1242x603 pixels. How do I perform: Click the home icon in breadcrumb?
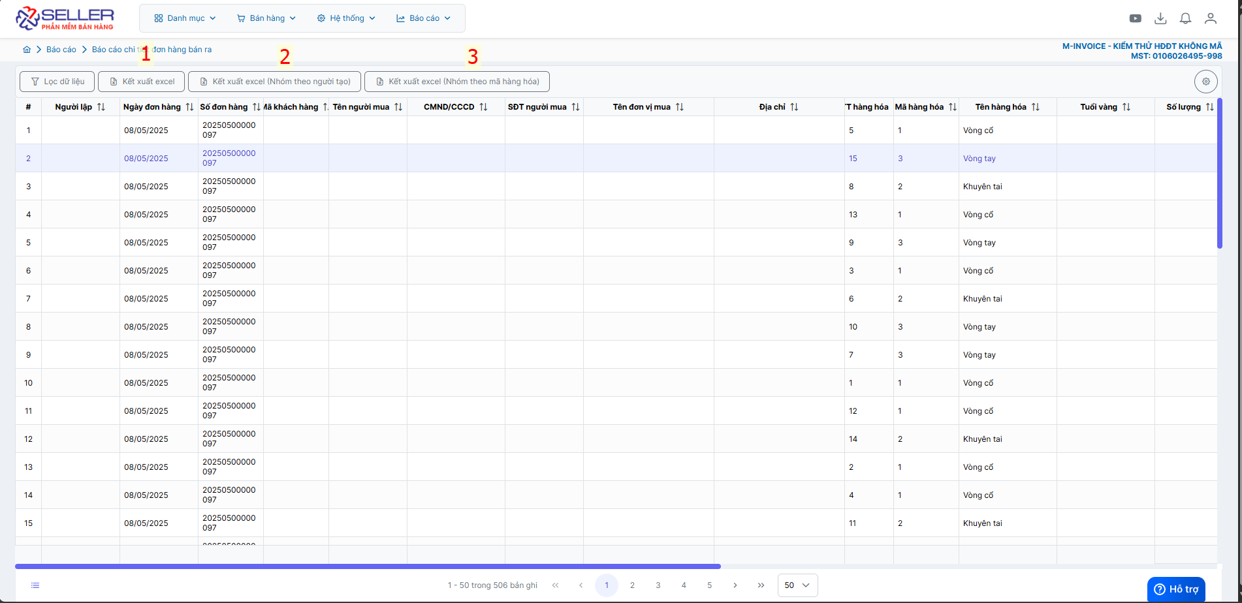27,50
